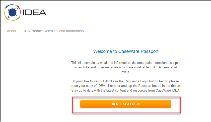
Task: Click the orange REQUEST A LOGIN button
Action: [x=126, y=104]
